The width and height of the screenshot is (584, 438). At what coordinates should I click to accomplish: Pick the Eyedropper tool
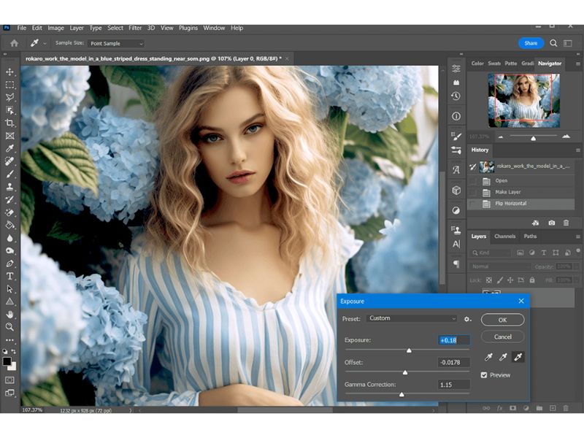pyautogui.click(x=9, y=148)
